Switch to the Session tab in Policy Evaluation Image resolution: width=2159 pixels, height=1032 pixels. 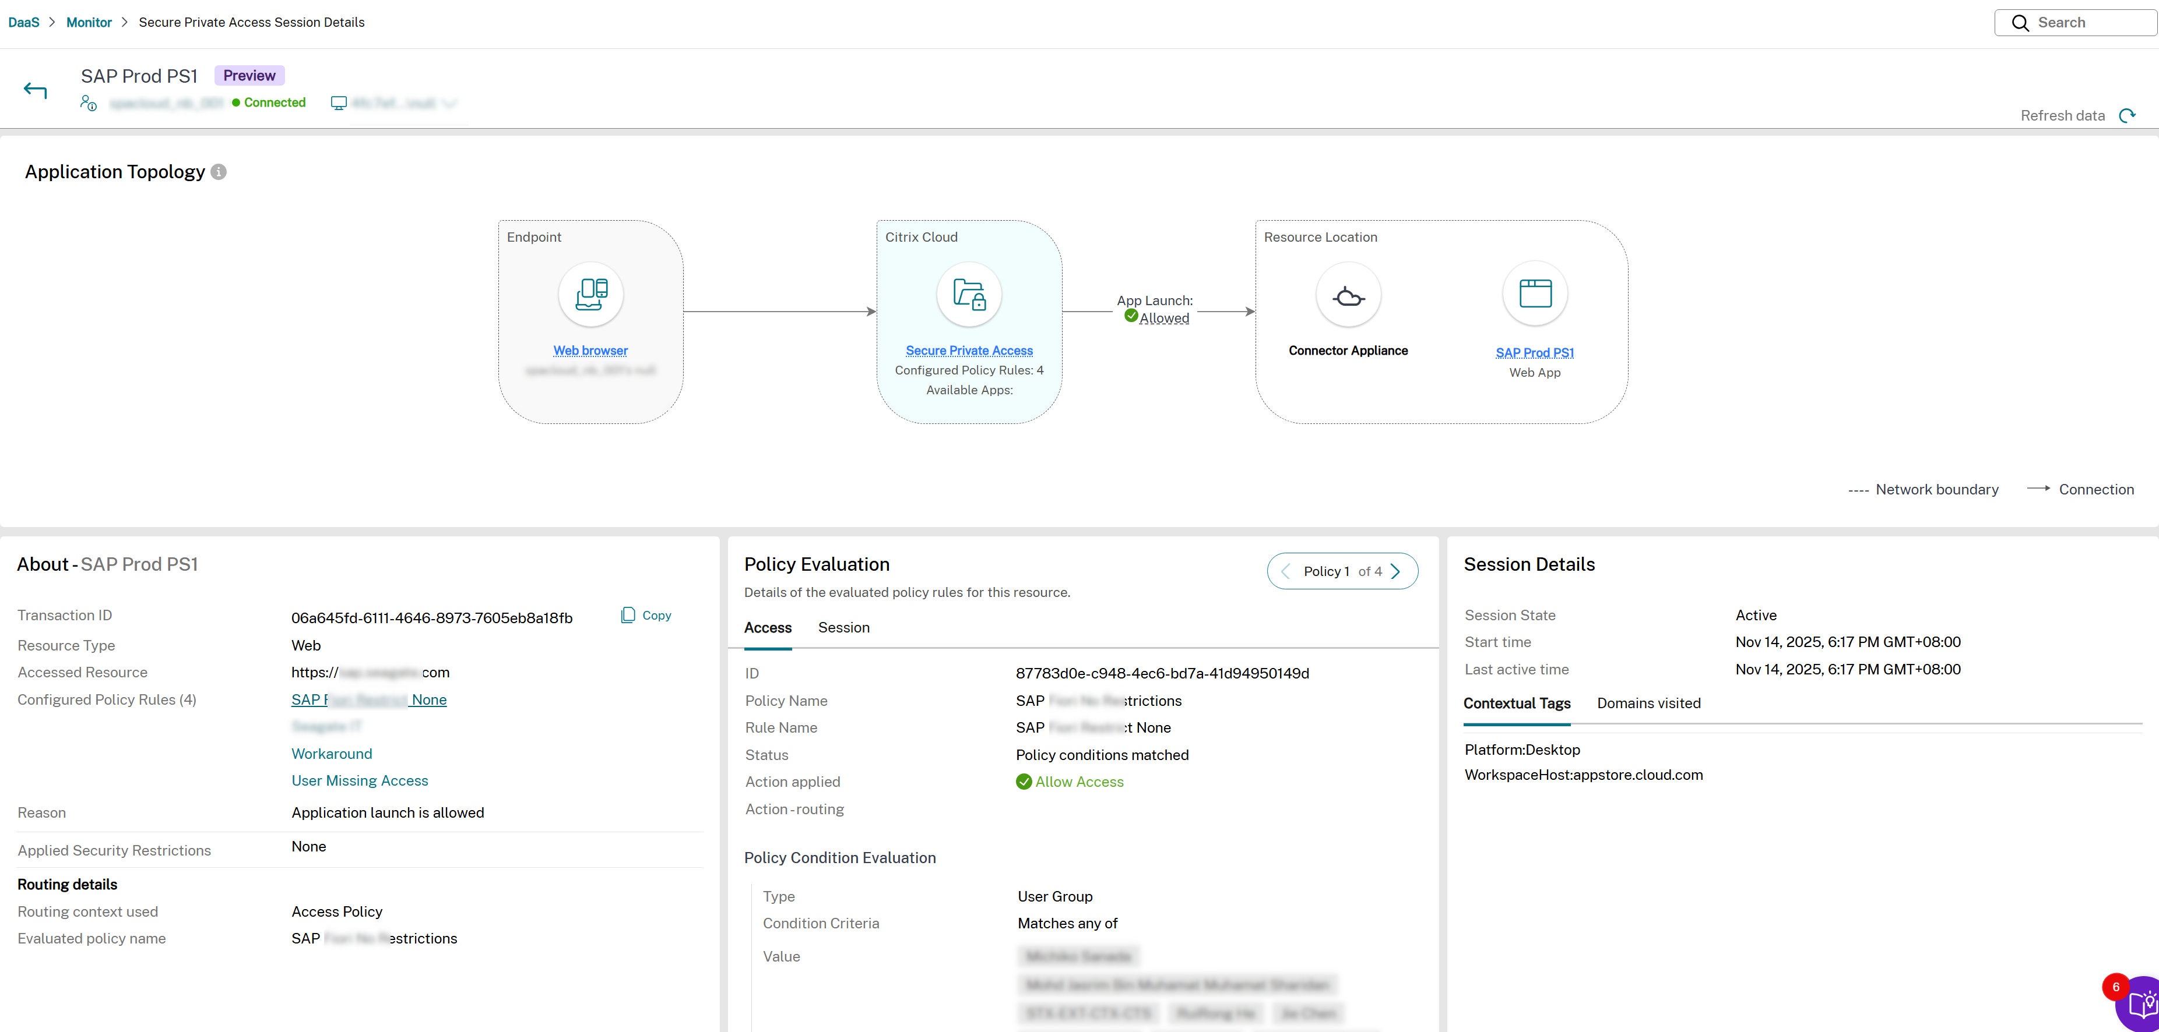[x=844, y=627]
